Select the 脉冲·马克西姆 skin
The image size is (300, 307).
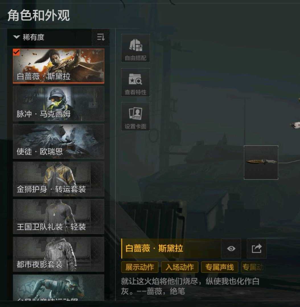59,104
